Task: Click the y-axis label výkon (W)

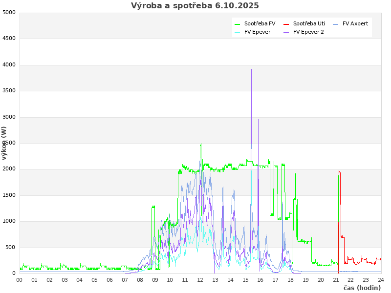Action: coord(4,143)
